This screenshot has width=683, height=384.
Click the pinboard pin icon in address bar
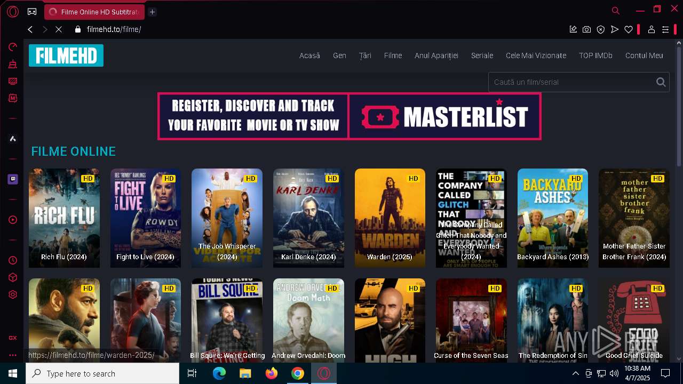point(573,29)
